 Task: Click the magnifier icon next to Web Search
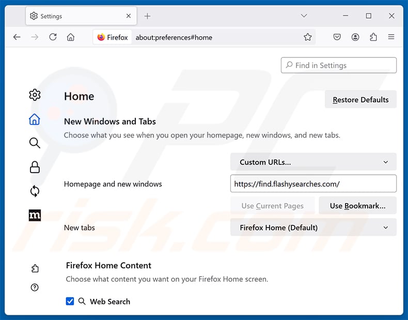pyautogui.click(x=82, y=301)
